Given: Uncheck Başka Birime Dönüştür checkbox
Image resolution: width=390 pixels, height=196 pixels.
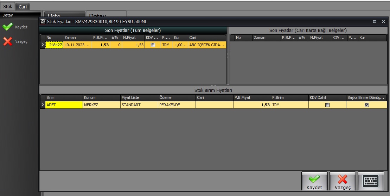Looking at the screenshot, I should [366, 105].
